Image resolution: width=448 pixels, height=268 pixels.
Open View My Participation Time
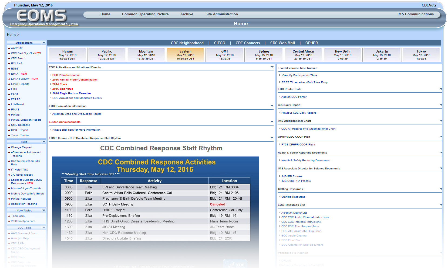click(299, 75)
